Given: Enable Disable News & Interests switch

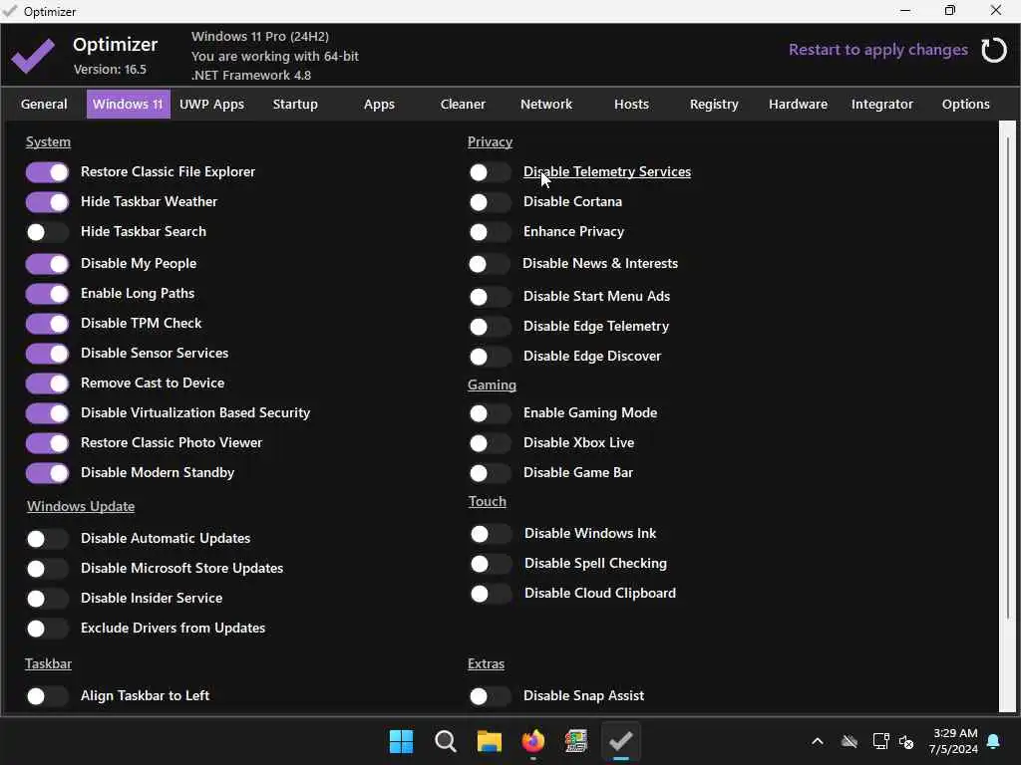Looking at the screenshot, I should (489, 264).
